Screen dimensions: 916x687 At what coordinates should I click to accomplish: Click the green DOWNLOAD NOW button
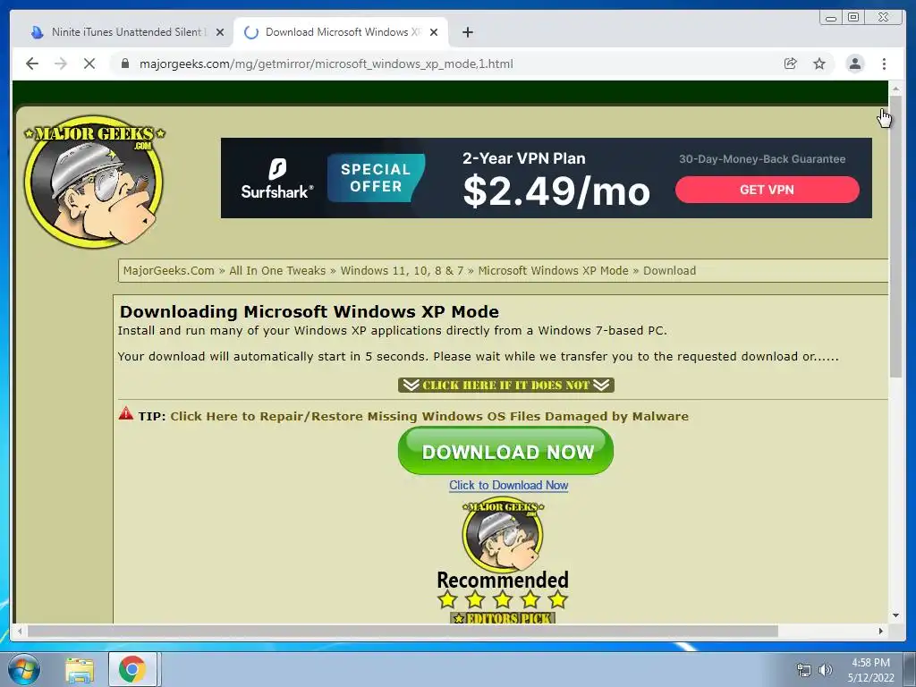[x=505, y=451]
